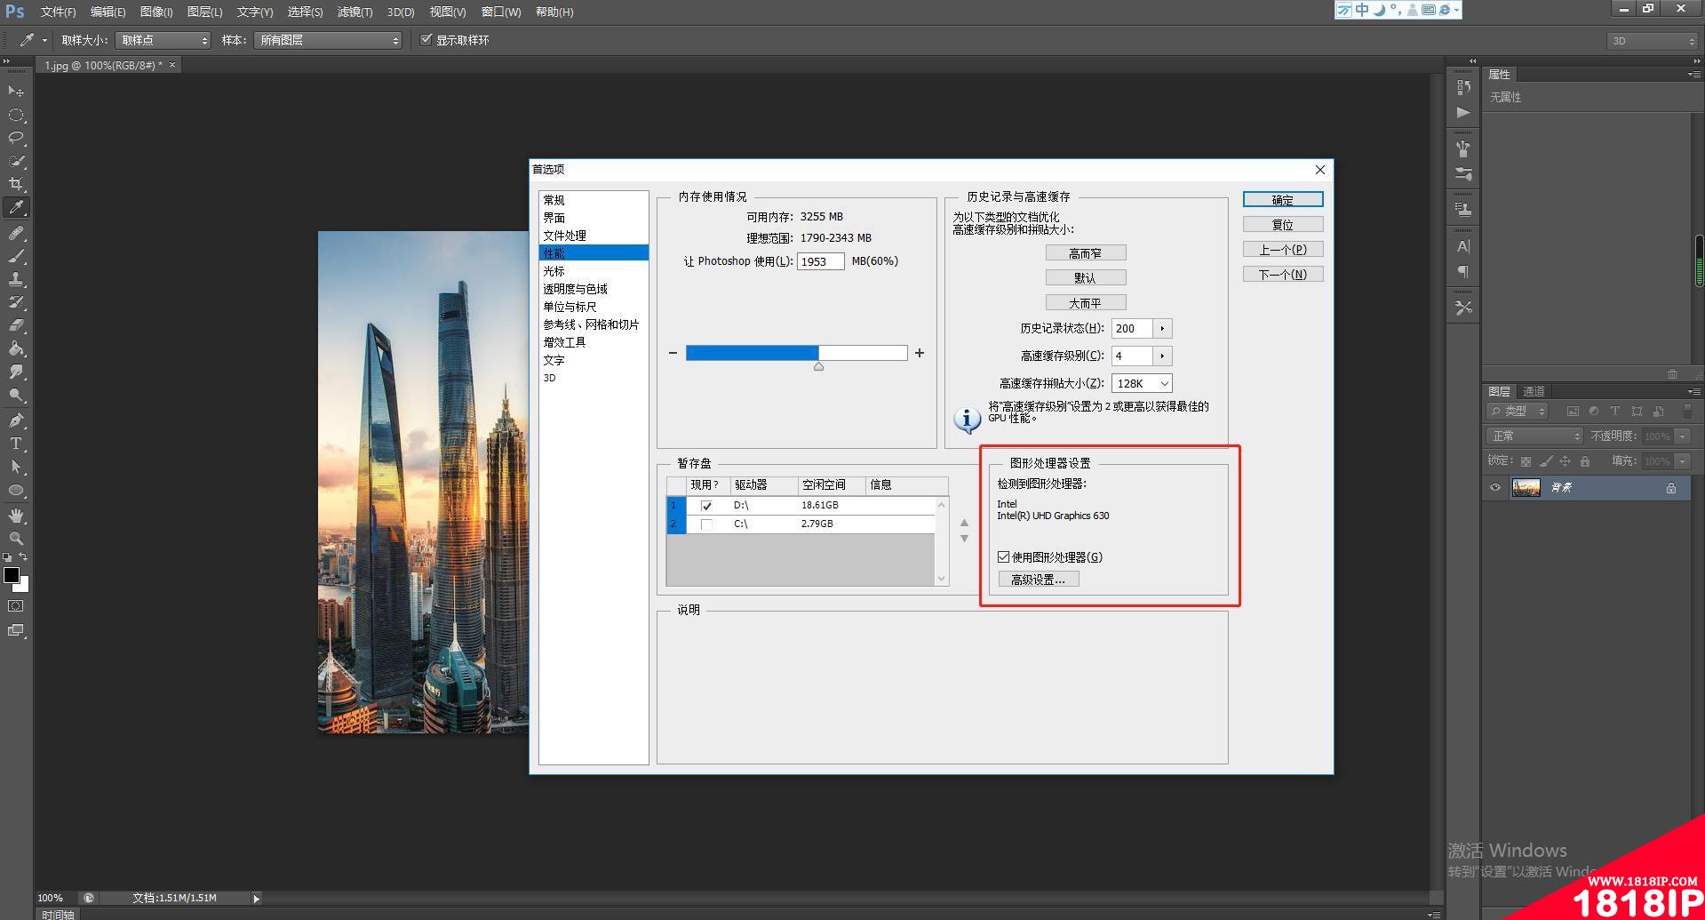Image resolution: width=1705 pixels, height=920 pixels.
Task: Select the Move tool
Action: click(x=16, y=92)
